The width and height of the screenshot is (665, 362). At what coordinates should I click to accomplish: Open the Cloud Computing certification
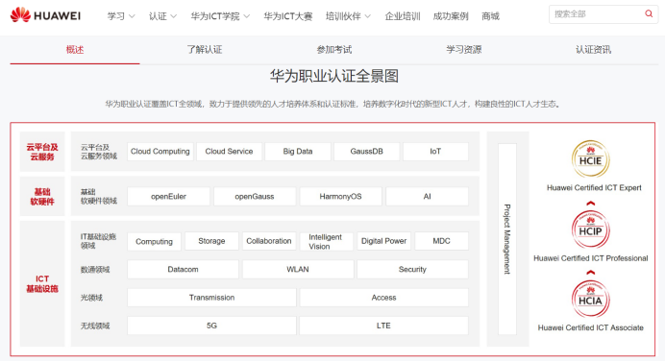160,152
